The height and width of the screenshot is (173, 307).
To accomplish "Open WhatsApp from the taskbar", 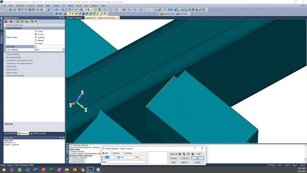I will 20,170.
